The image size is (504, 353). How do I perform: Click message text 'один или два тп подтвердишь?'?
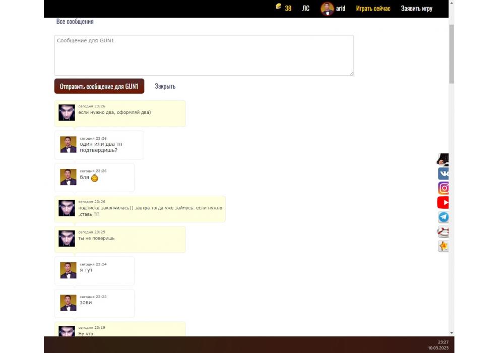coord(101,147)
